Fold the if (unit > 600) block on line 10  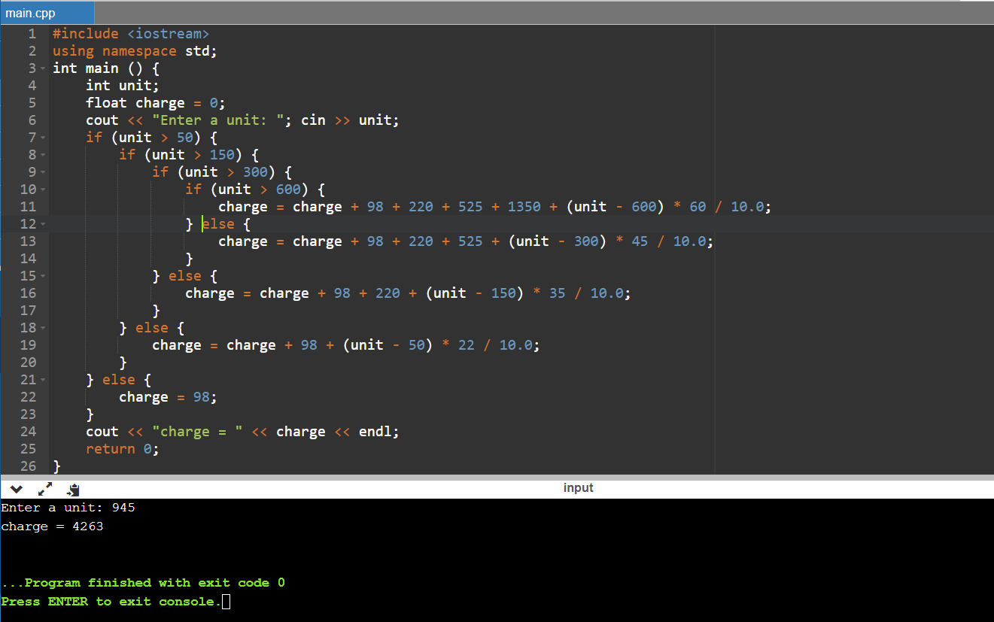(x=42, y=190)
